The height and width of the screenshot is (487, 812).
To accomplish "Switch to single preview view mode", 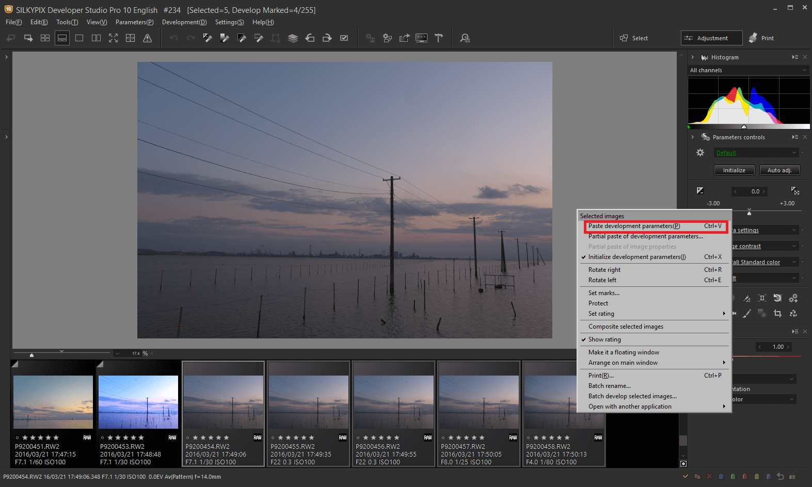I will coord(79,38).
